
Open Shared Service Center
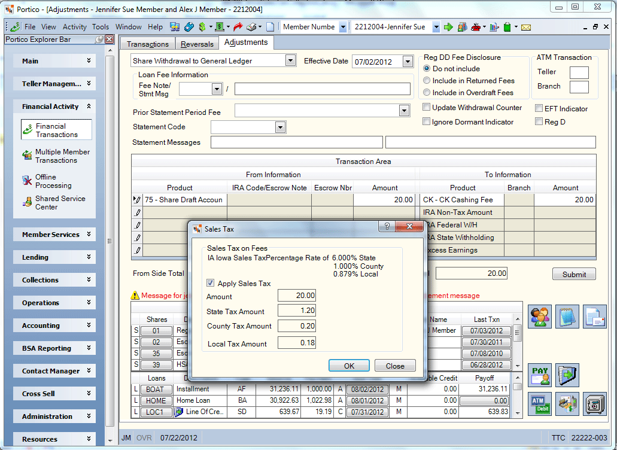pos(54,203)
